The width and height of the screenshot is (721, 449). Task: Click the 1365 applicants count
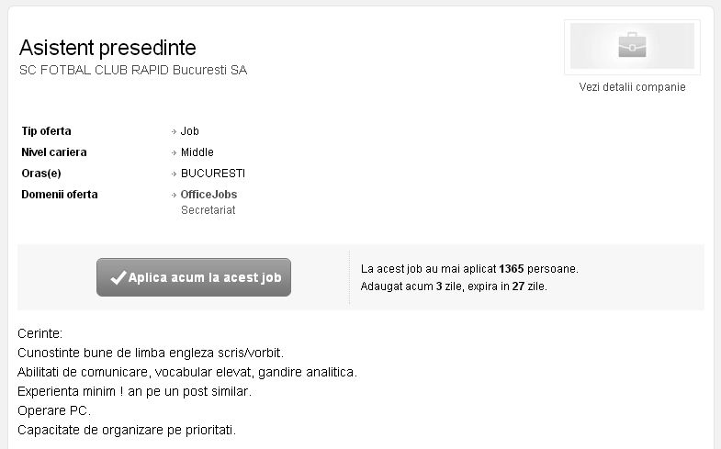point(512,269)
